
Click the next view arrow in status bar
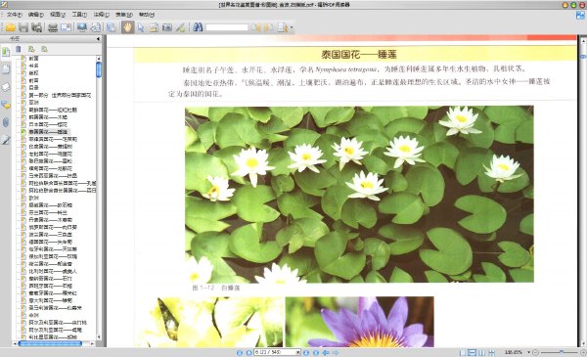tap(336, 352)
